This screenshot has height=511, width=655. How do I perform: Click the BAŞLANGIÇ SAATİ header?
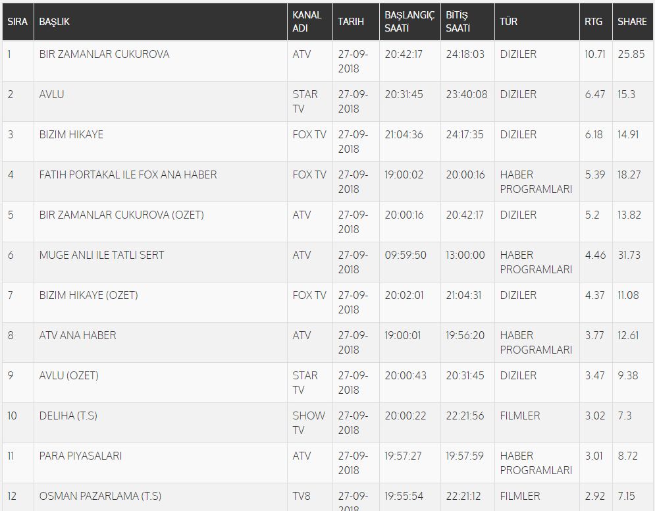point(410,22)
